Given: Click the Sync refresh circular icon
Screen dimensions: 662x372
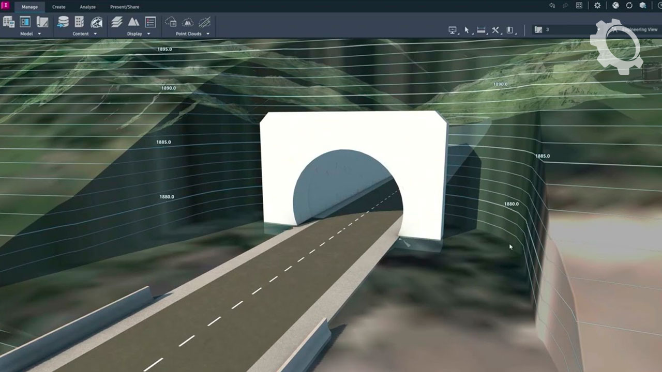Looking at the screenshot, I should 629,6.
